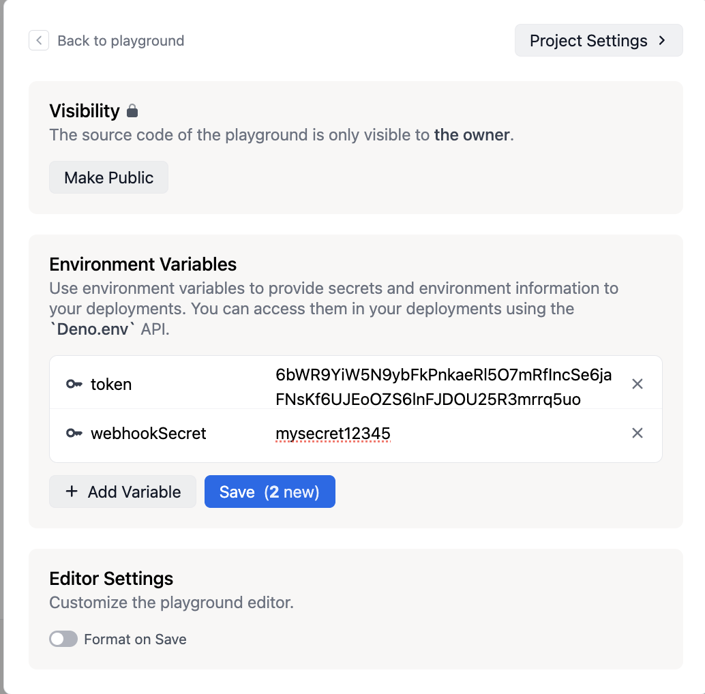This screenshot has height=694, width=705.
Task: Click the key icon for webhookSecret
Action: coord(74,434)
